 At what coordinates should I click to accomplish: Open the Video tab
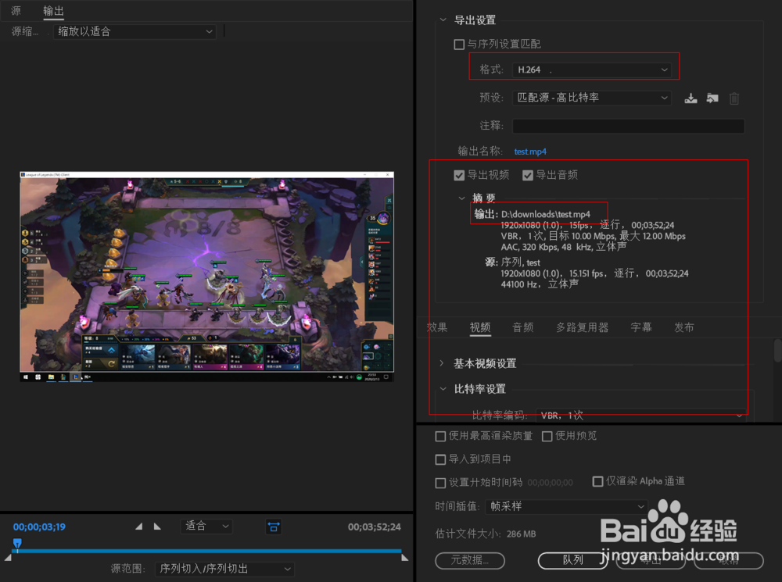point(480,327)
